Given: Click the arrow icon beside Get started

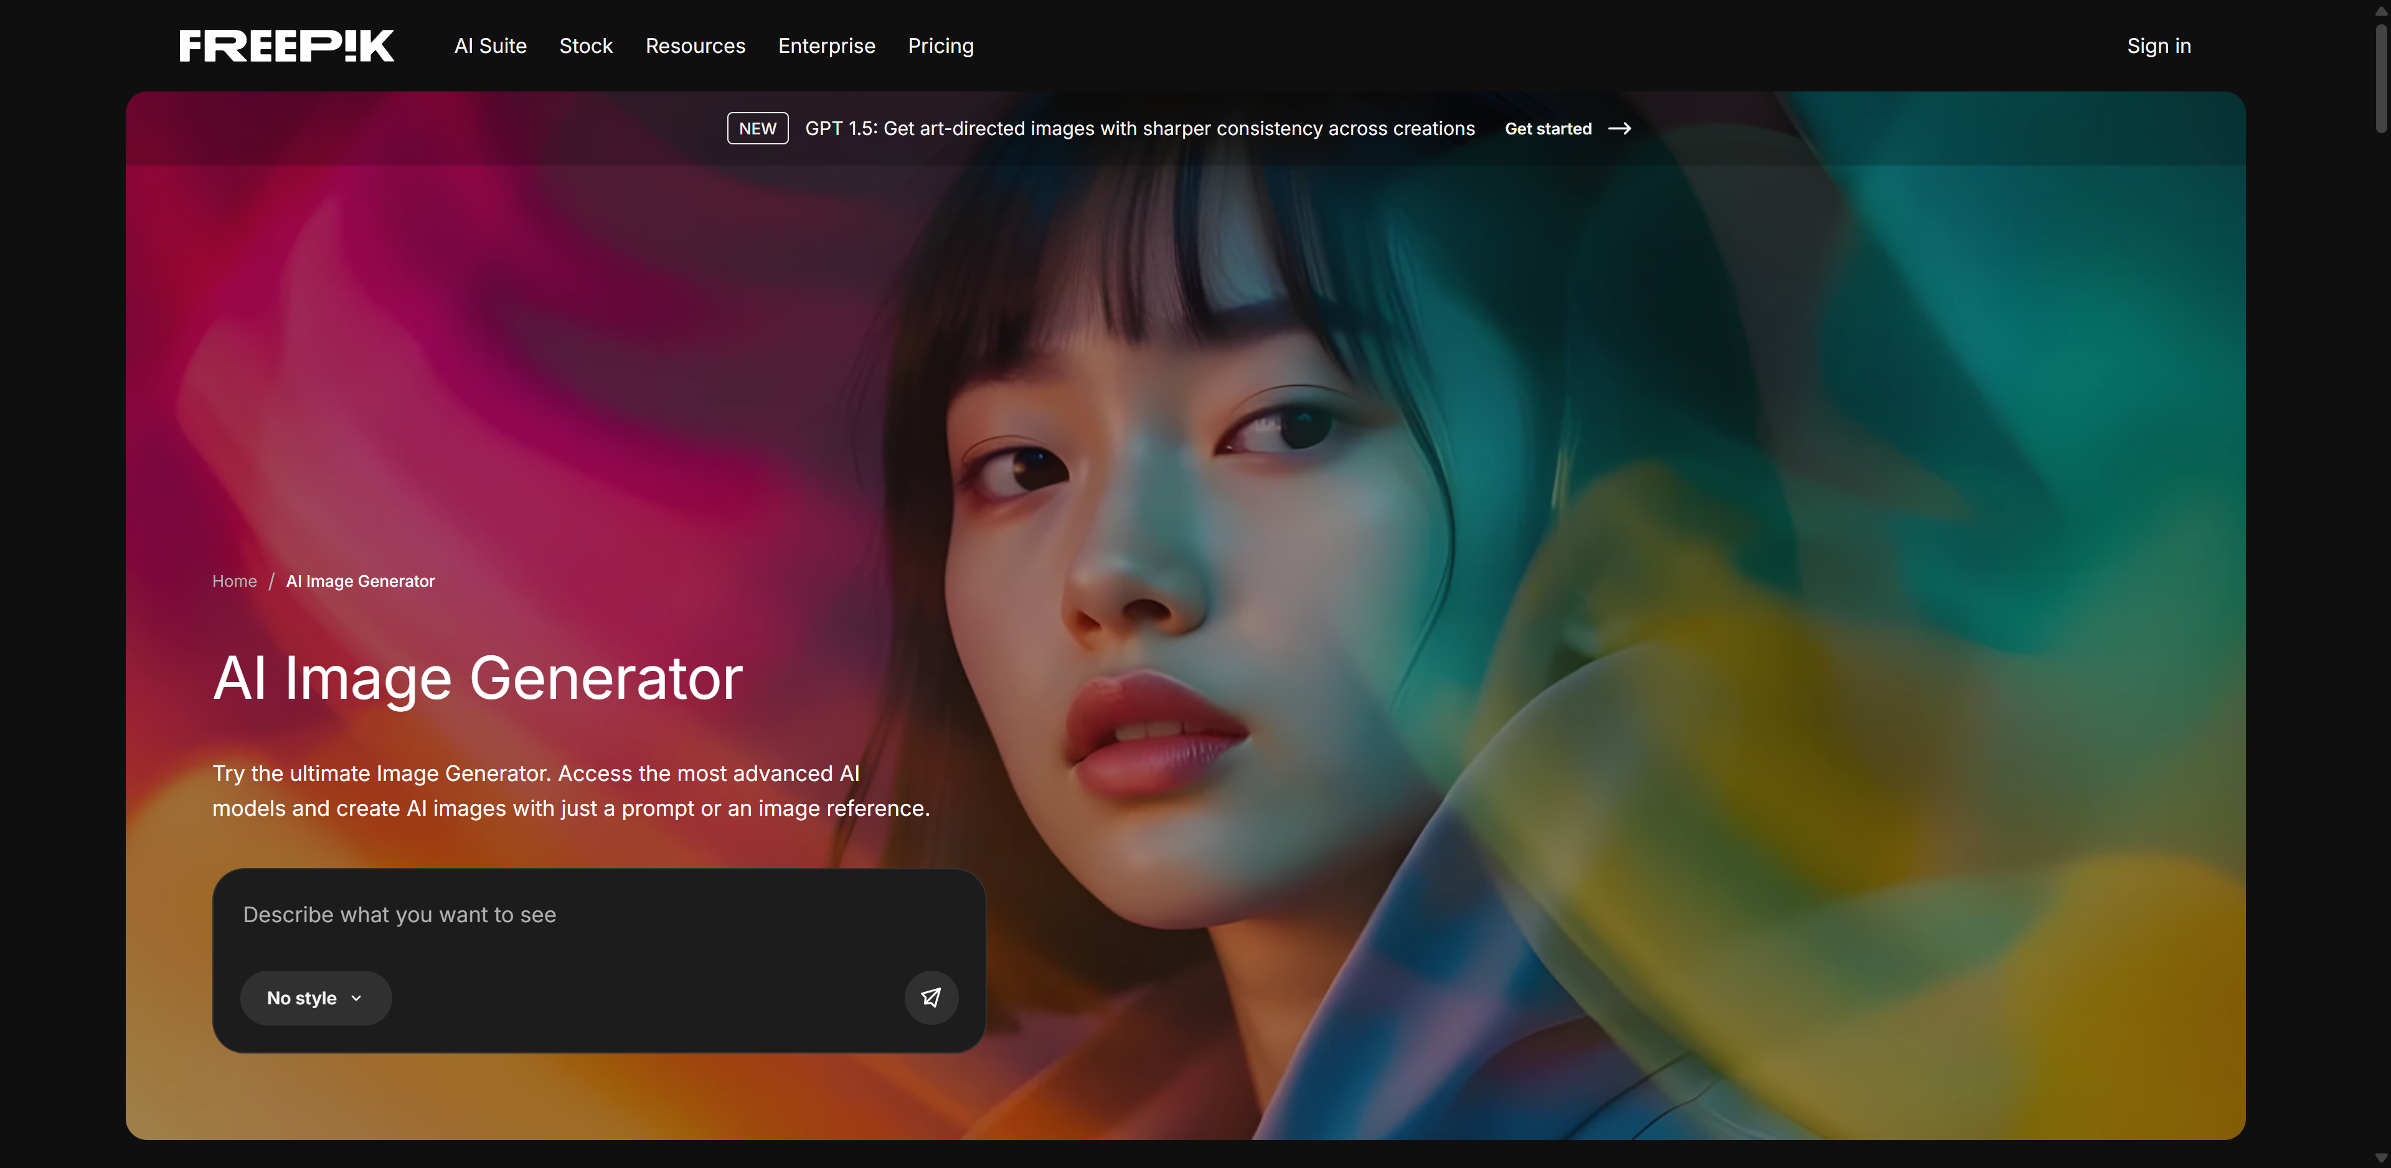Looking at the screenshot, I should 1620,129.
